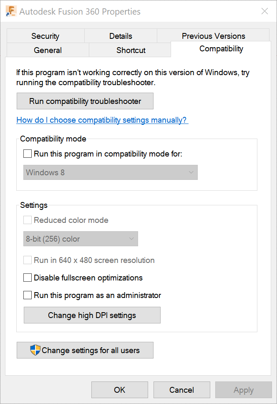The width and height of the screenshot is (277, 404).
Task: Check Run this program as an administrator
Action: pos(28,295)
